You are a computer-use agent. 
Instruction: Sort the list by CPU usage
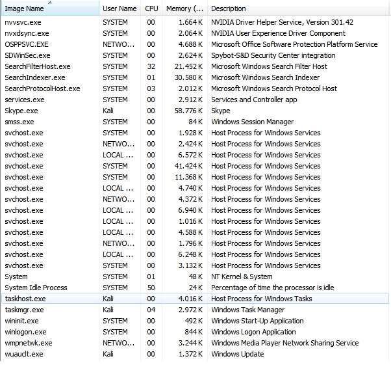(x=151, y=8)
